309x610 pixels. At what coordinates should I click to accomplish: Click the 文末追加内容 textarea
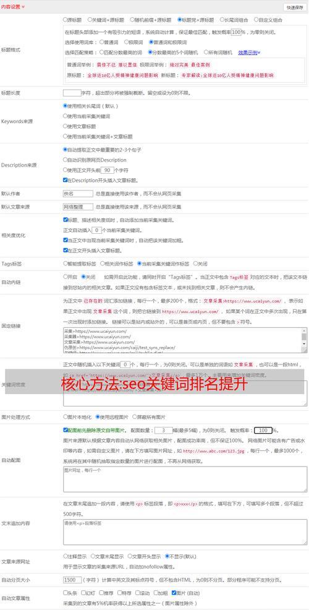click(185, 531)
